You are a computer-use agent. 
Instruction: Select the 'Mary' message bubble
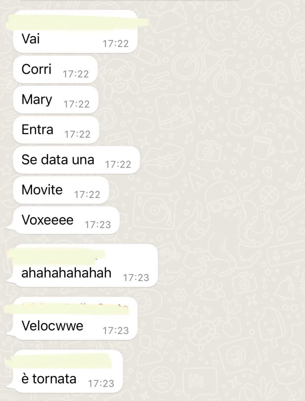pyautogui.click(x=56, y=99)
